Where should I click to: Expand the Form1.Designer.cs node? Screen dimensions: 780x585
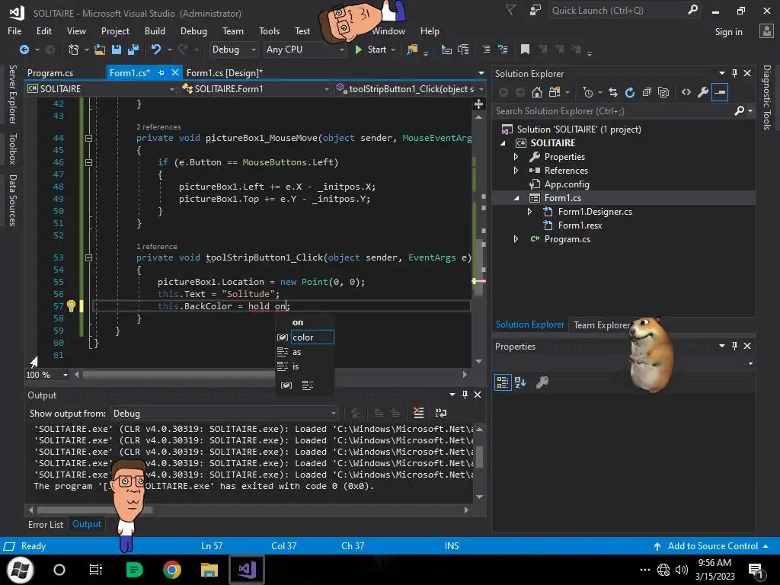pos(530,212)
